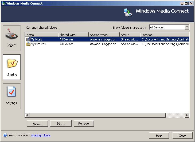Click the Windows Media Connect title bar icon

point(3,3)
